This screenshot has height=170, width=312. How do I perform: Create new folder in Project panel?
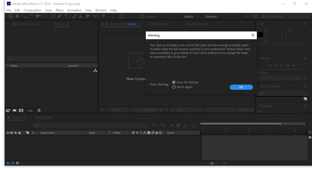(x=15, y=110)
